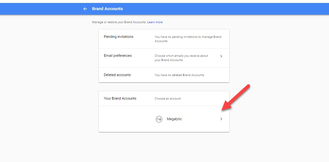Click the 'Choose an account' text
Viewport: 329px width, 162px height.
(x=168, y=99)
